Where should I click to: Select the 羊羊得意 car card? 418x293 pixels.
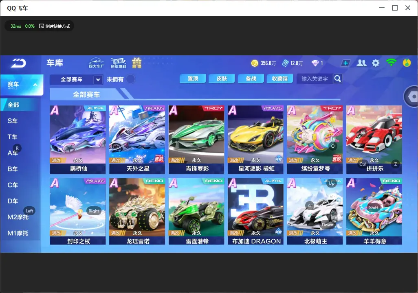[x=374, y=211]
